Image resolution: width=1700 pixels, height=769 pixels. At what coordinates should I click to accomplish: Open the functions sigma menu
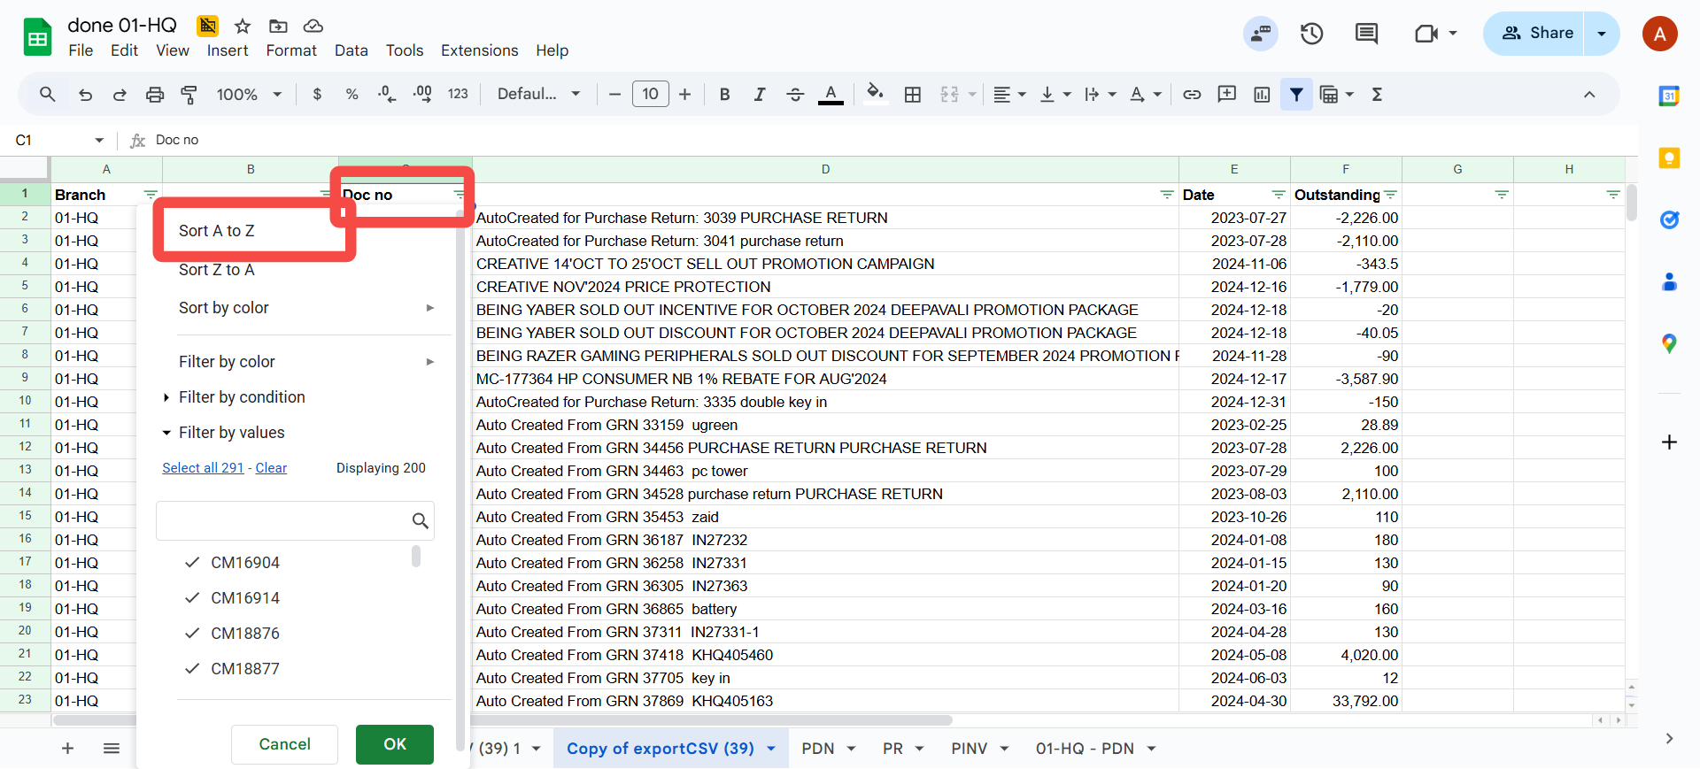(x=1377, y=94)
